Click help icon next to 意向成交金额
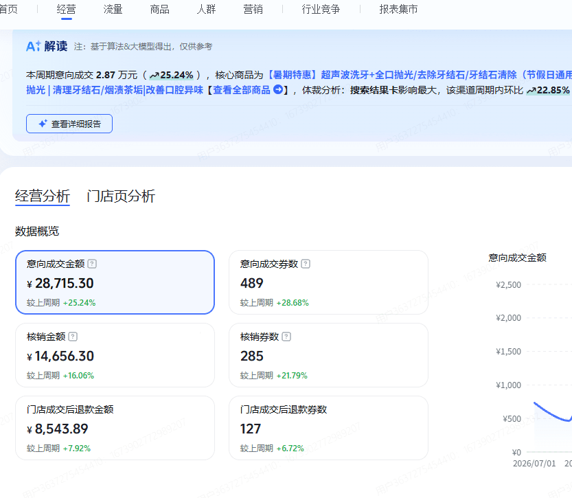The image size is (572, 498). coord(92,264)
